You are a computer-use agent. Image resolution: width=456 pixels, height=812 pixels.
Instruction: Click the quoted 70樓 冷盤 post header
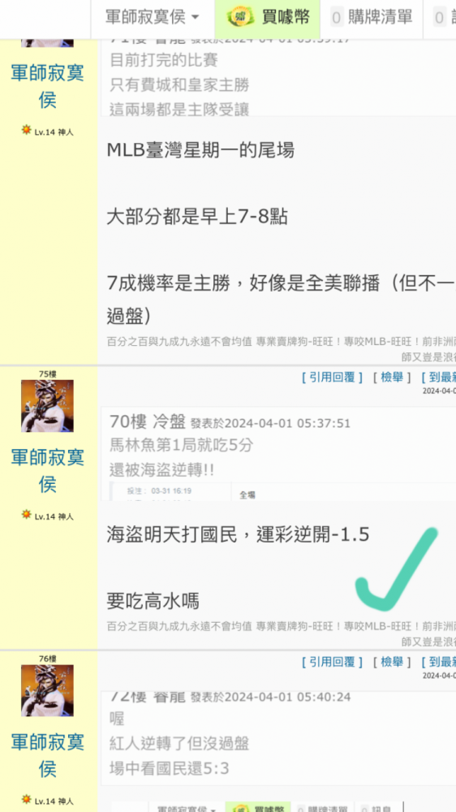point(230,422)
